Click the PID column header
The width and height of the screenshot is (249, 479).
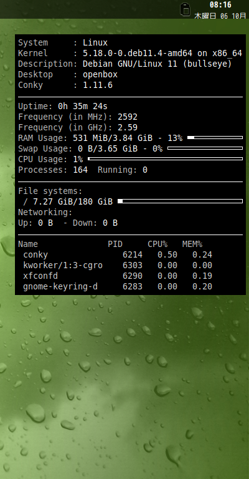115,244
